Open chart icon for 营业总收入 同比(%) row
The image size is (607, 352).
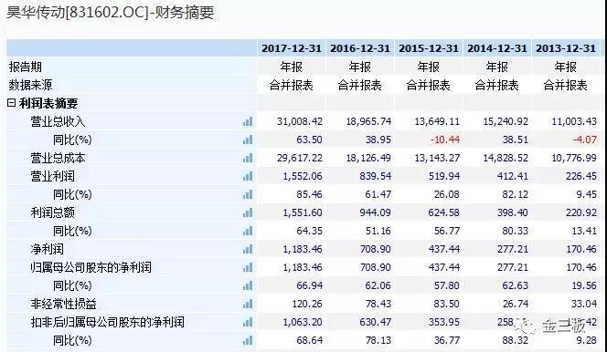pyautogui.click(x=248, y=140)
